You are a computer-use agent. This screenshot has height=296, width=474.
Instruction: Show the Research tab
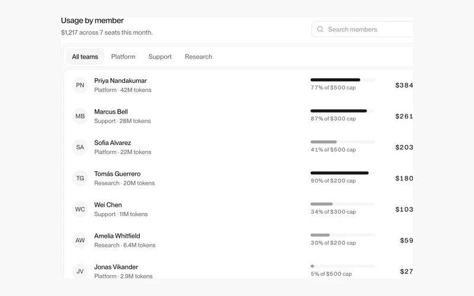[x=198, y=57]
